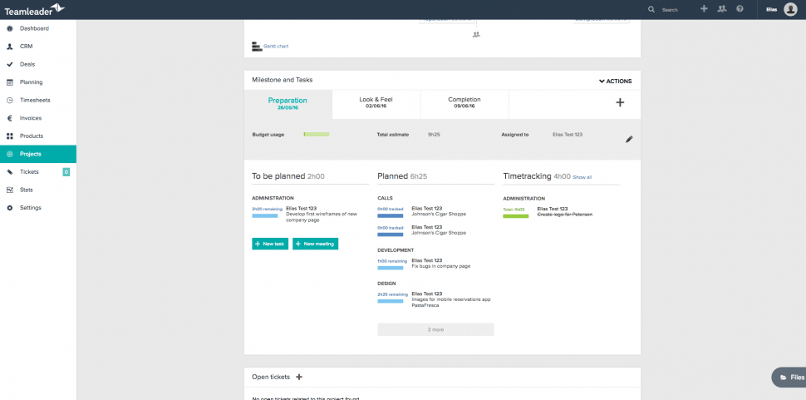Click the Settings gear icon
Screen dimensions: 806x400
point(9,208)
